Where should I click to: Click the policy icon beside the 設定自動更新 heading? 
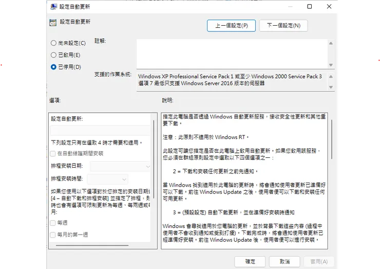53,23
